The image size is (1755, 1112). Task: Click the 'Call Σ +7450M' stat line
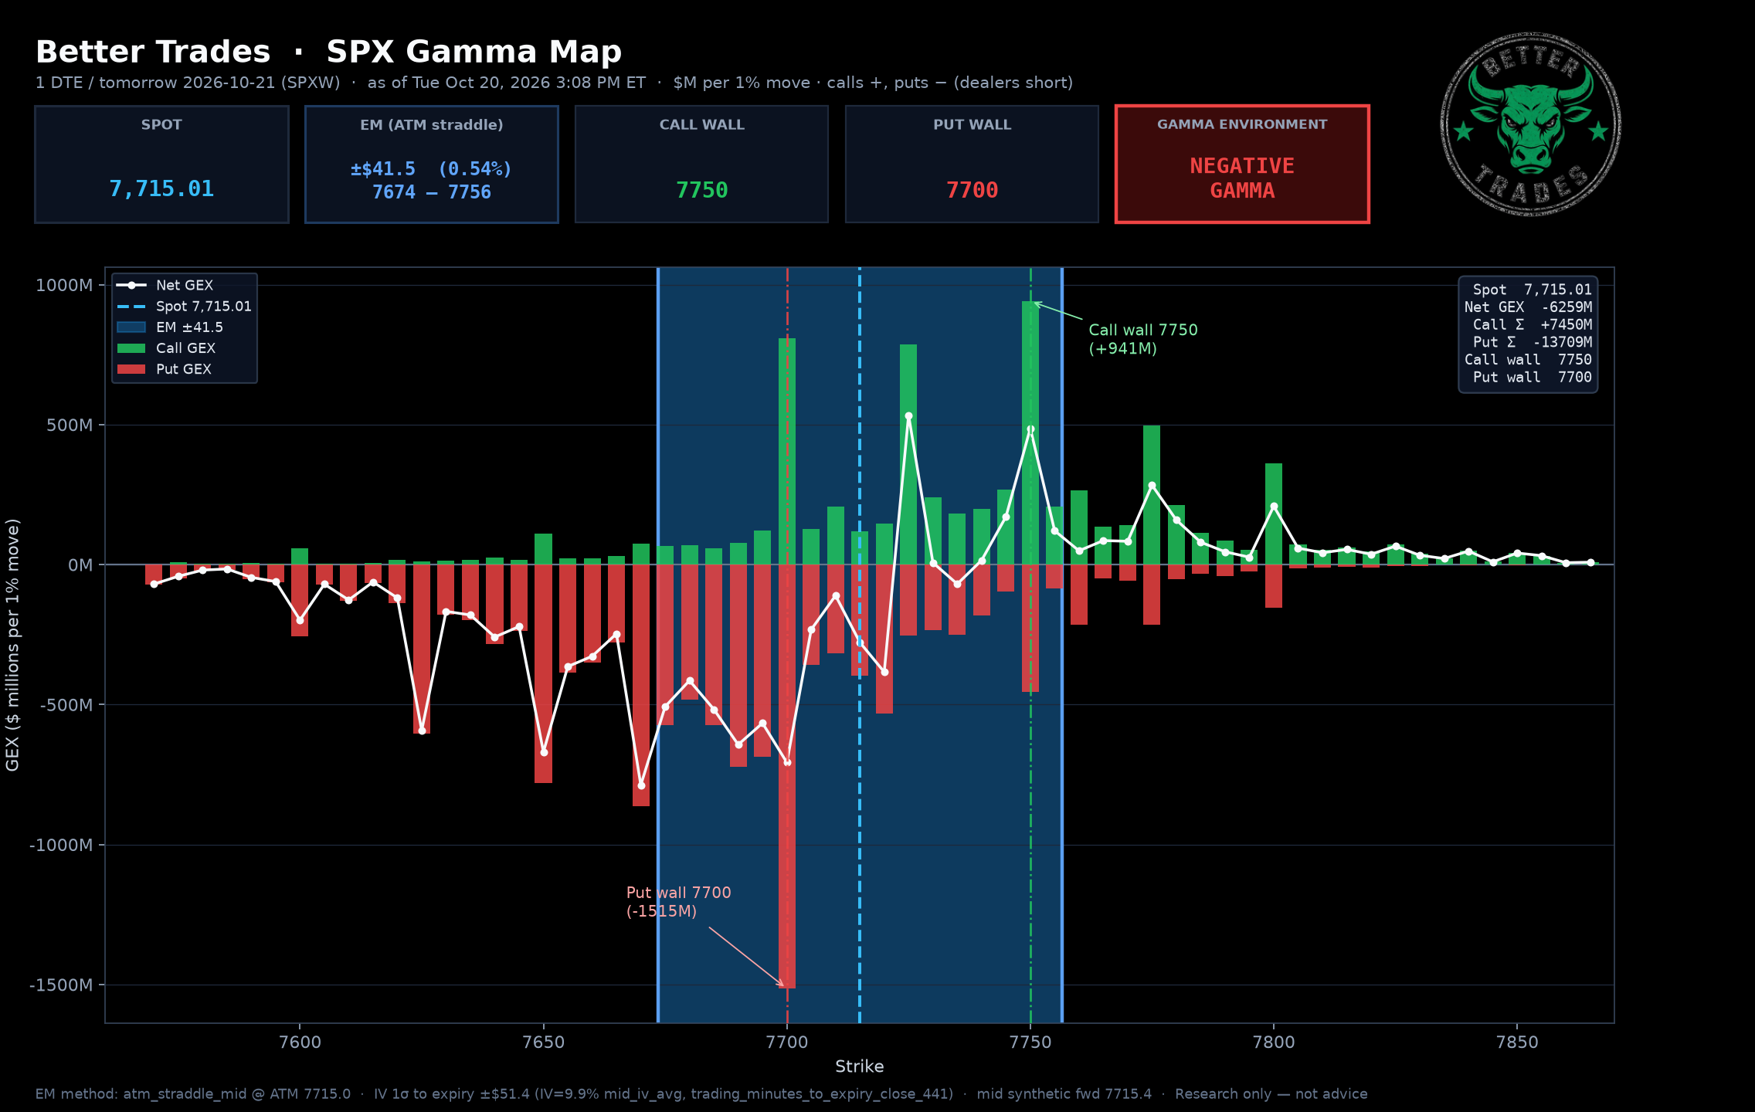coord(1533,325)
